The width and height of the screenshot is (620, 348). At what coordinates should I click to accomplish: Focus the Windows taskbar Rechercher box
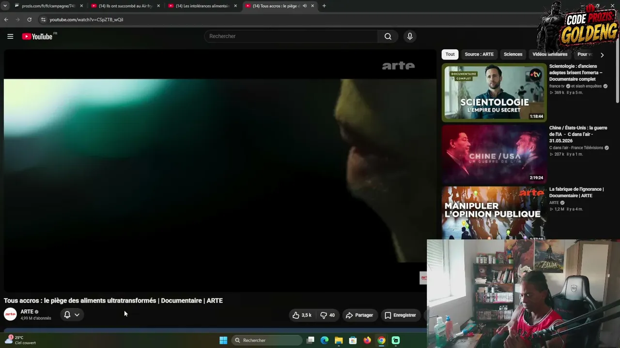(x=266, y=340)
